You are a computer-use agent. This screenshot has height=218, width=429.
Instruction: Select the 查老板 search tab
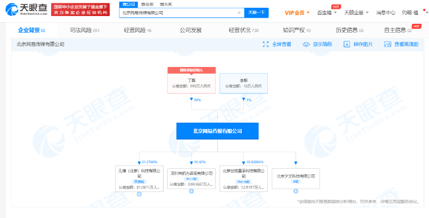[x=147, y=4]
